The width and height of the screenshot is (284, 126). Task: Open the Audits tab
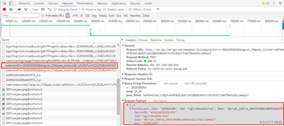[148, 3]
